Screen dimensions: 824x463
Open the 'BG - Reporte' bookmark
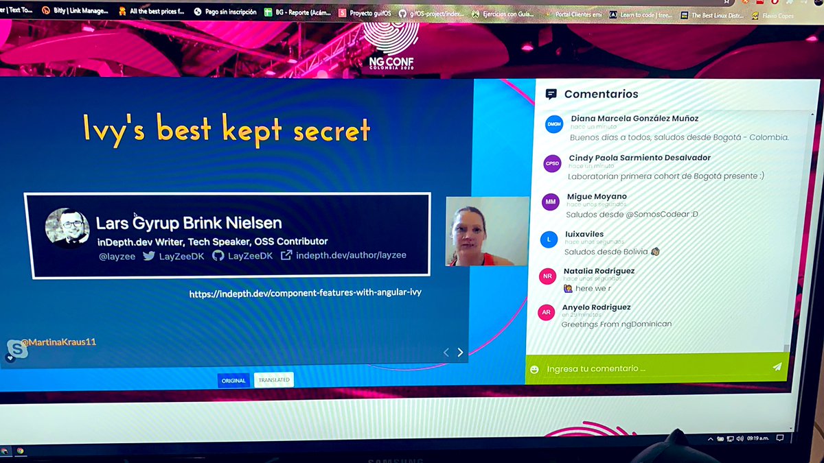[x=298, y=12]
